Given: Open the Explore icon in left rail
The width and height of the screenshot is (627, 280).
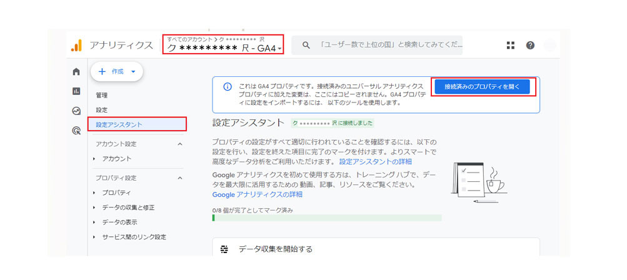Looking at the screenshot, I should click(76, 111).
